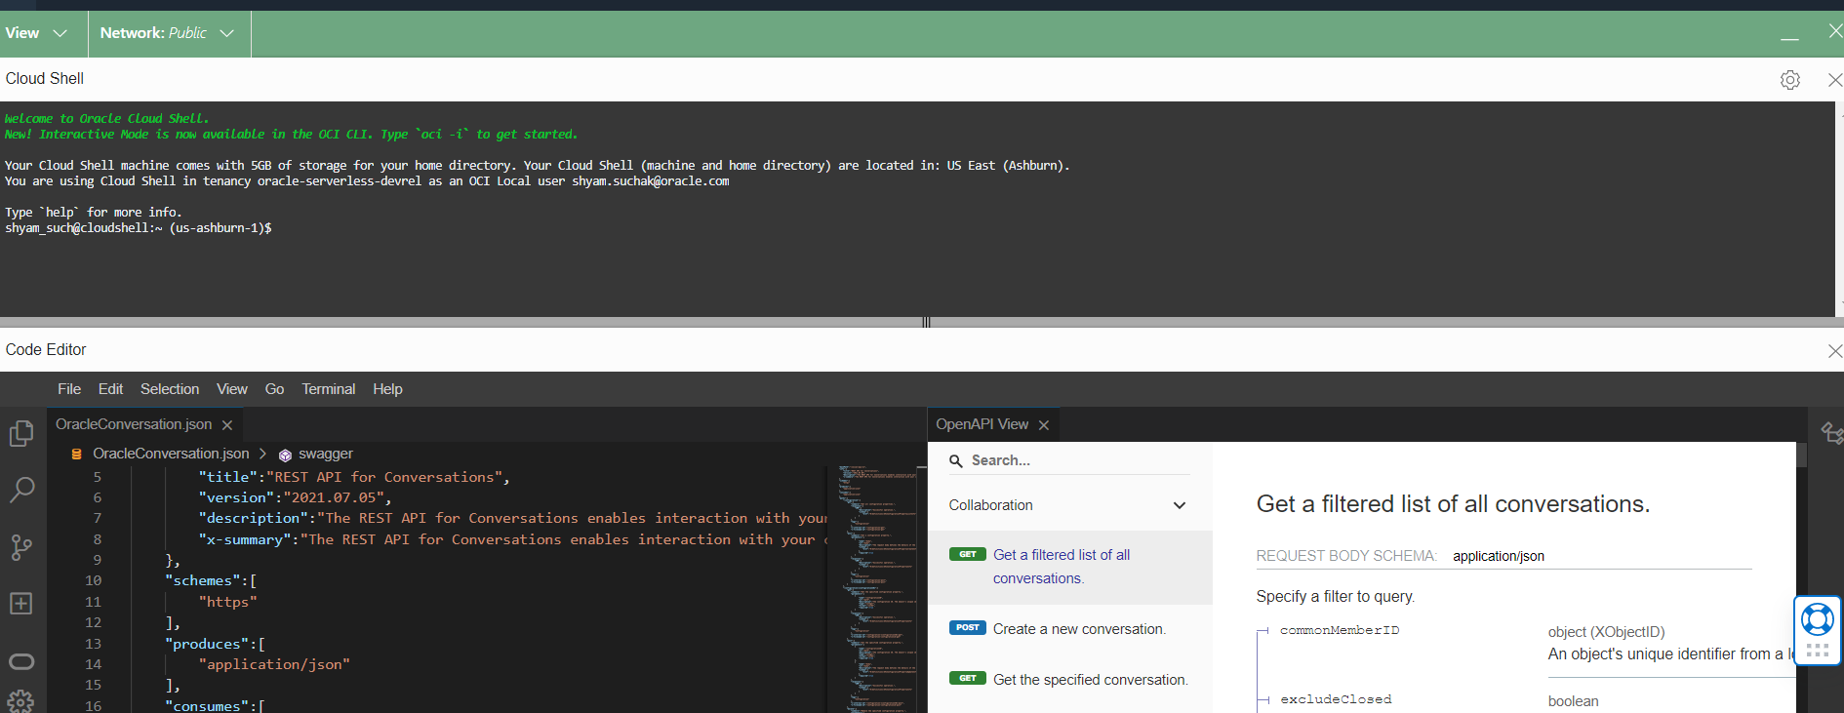
Task: Click the "produces":[ line 13
Action: coord(215,645)
